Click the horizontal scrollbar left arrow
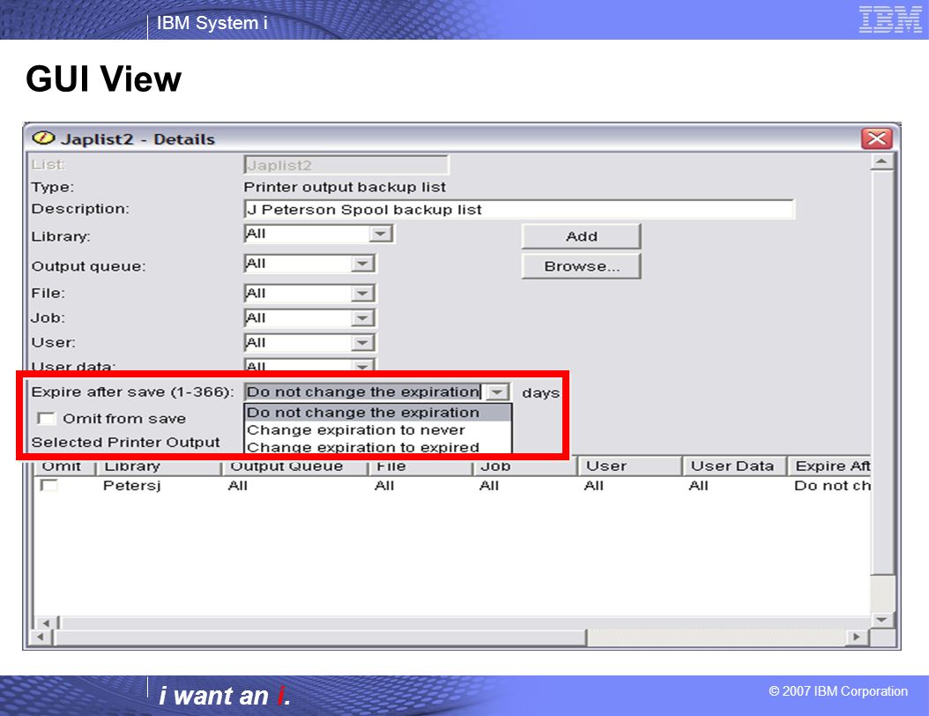This screenshot has height=716, width=929. tap(41, 638)
